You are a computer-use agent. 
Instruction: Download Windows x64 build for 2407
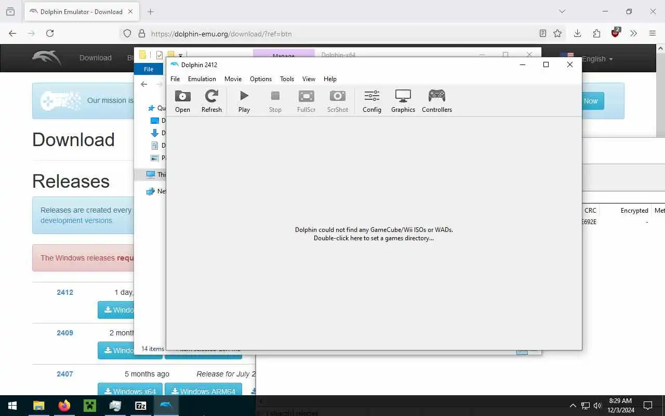pos(130,391)
